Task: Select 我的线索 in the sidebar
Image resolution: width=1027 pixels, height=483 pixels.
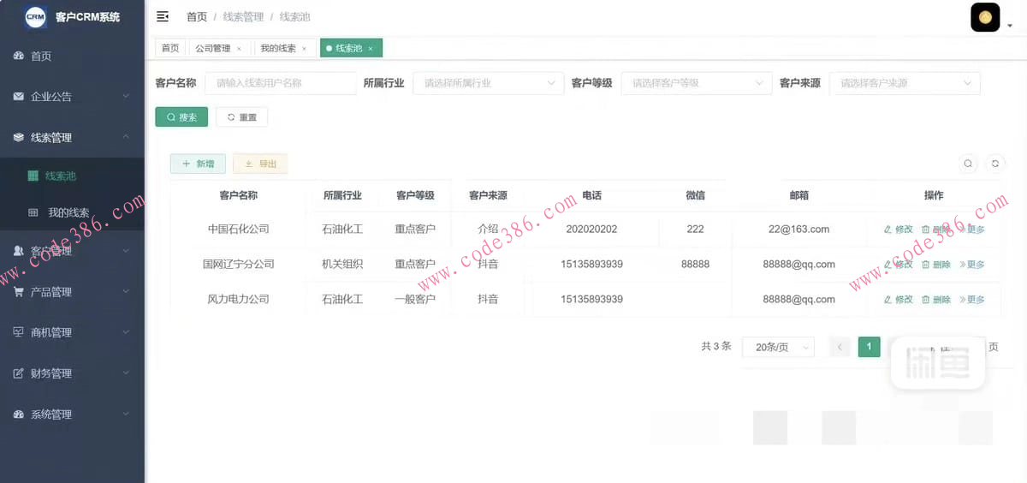Action: [72, 212]
